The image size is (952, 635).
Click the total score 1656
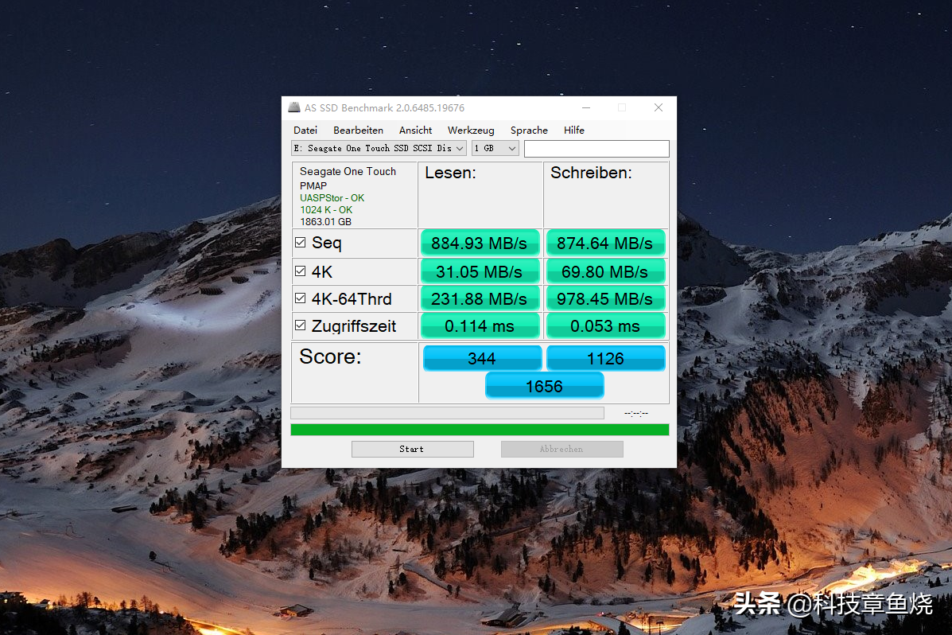544,386
